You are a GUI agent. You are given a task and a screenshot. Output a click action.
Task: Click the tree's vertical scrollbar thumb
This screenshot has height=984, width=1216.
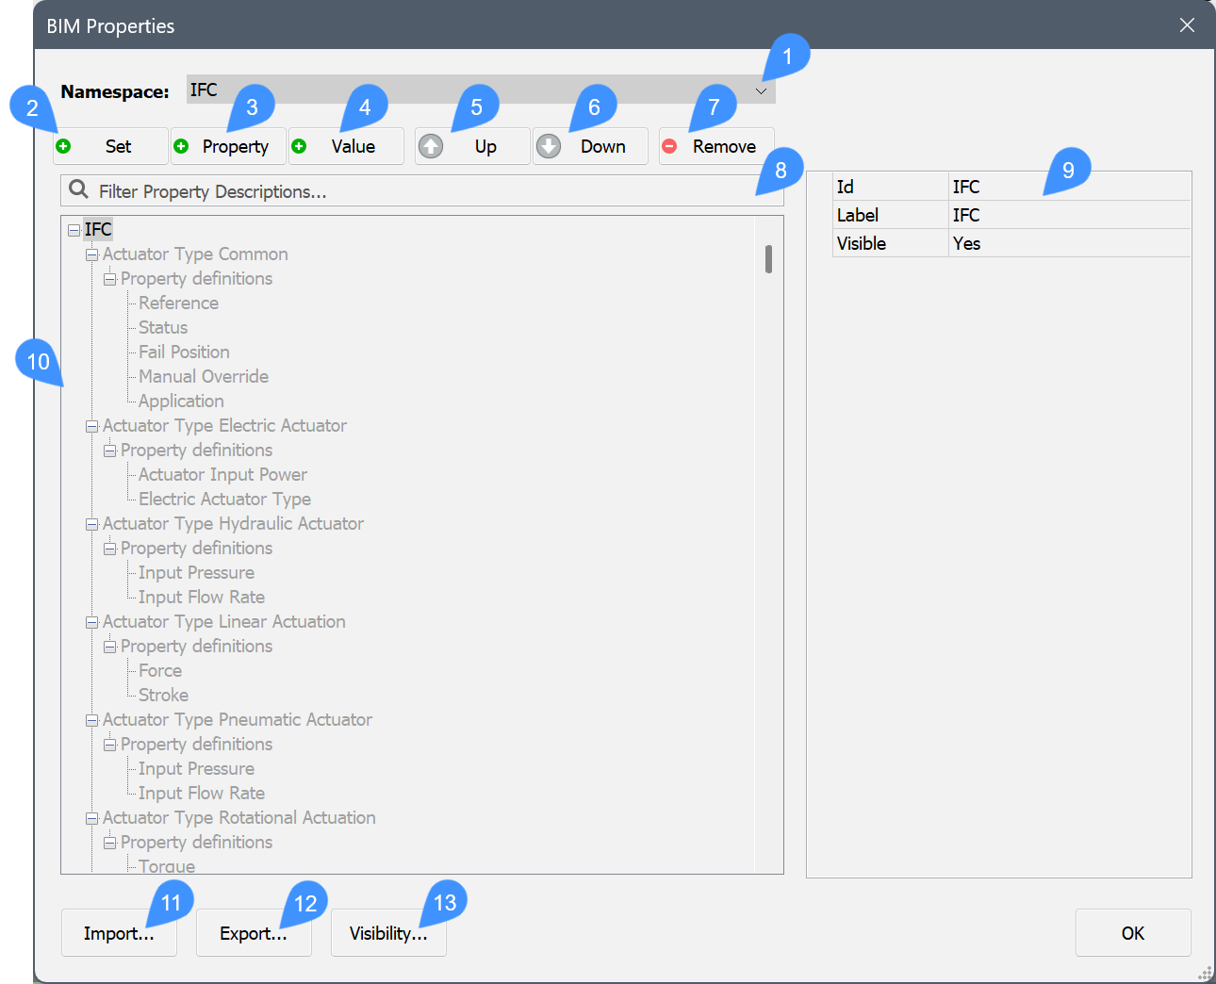(769, 259)
